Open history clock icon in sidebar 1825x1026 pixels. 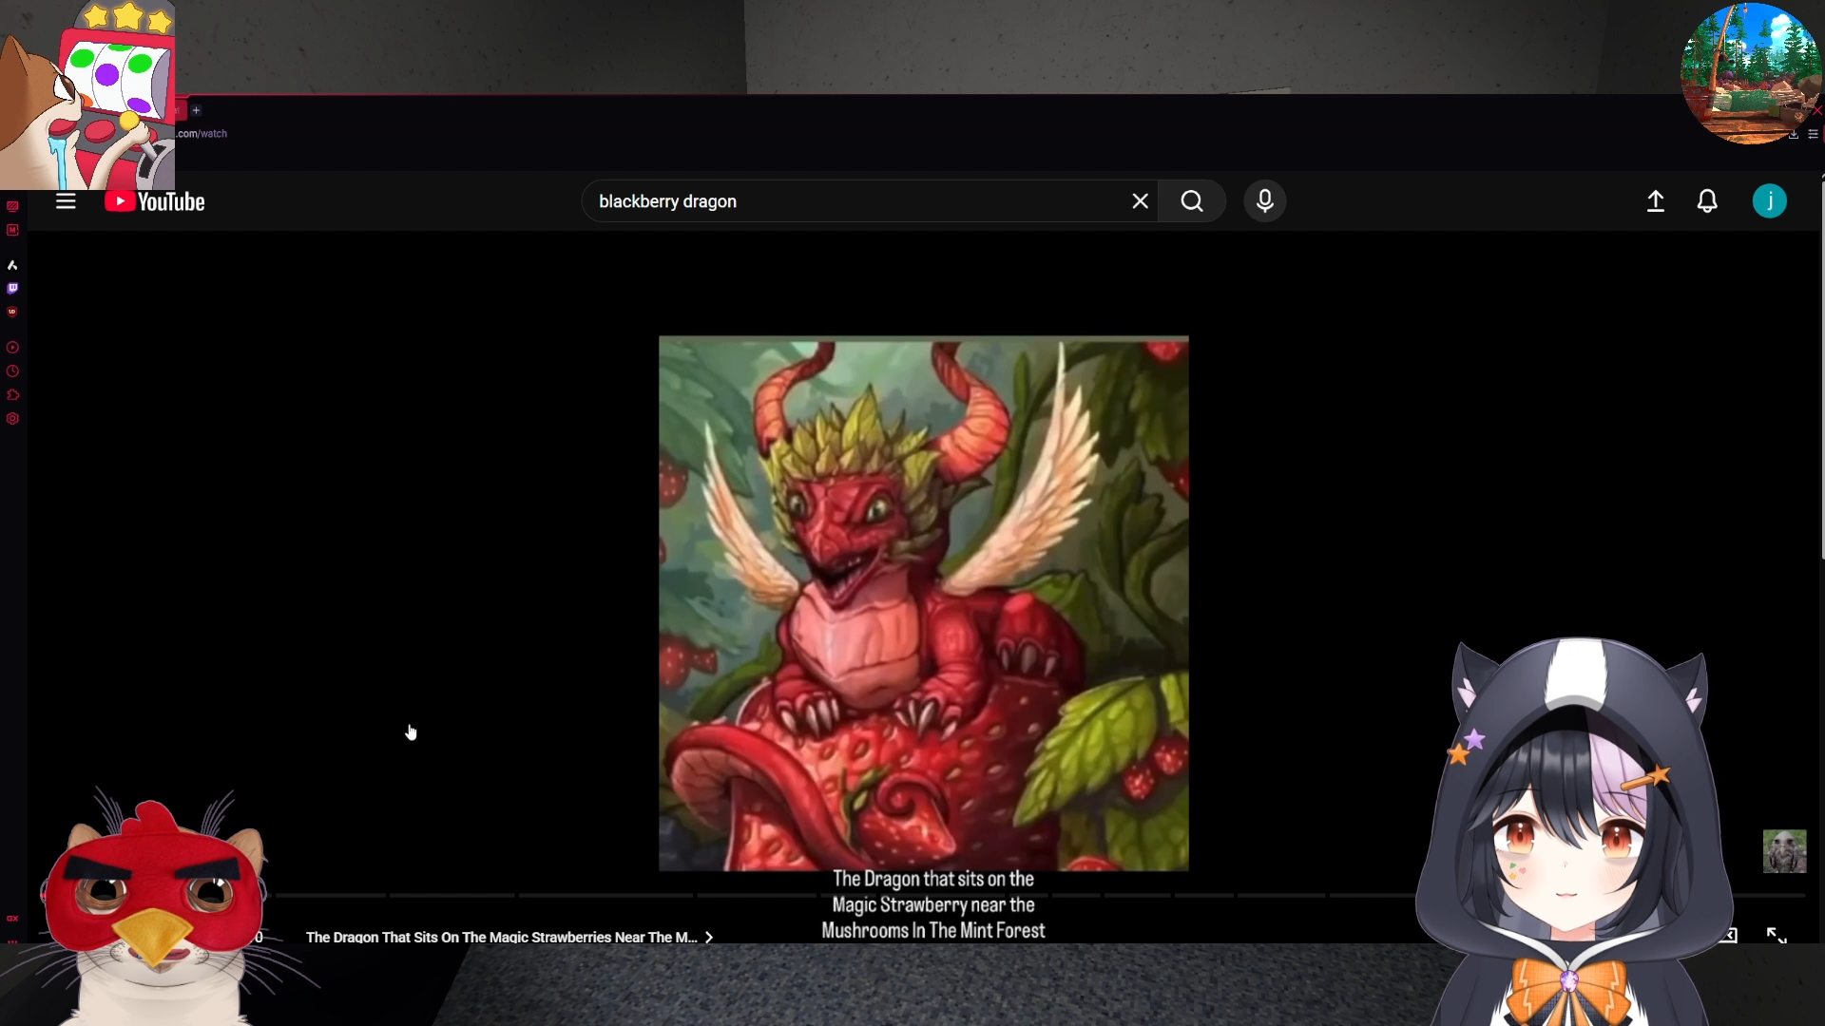pos(12,371)
